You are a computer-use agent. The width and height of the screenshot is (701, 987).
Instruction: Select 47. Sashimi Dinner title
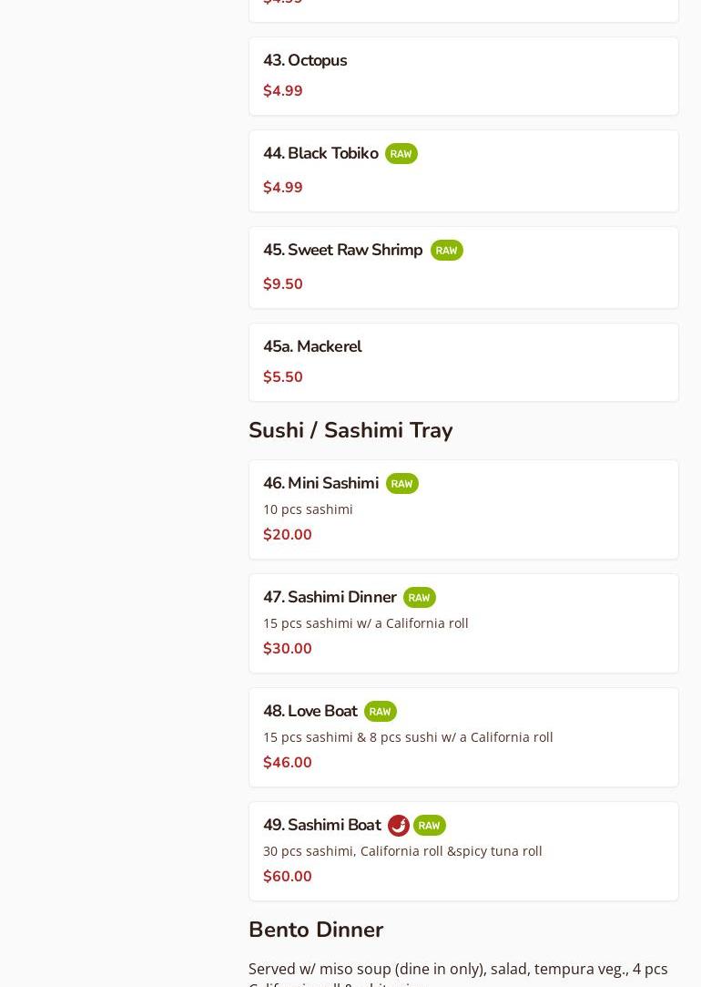(330, 598)
